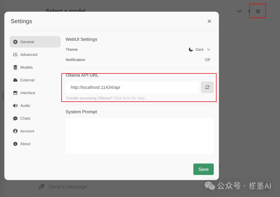Click the Interface image icon
Screen dimensions: 280x197
(x=15, y=93)
